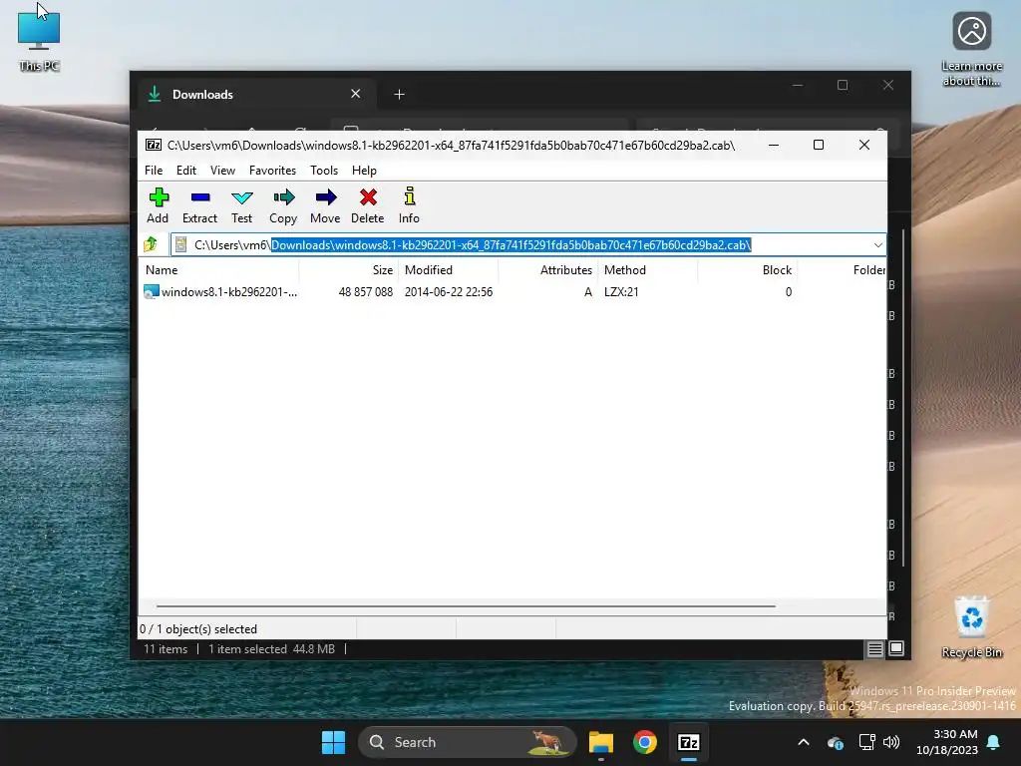This screenshot has width=1021, height=766.
Task: Click the red Delete icon
Action: (x=368, y=197)
